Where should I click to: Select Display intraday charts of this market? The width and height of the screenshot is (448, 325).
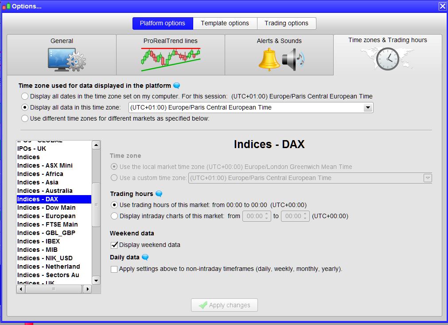[114, 216]
